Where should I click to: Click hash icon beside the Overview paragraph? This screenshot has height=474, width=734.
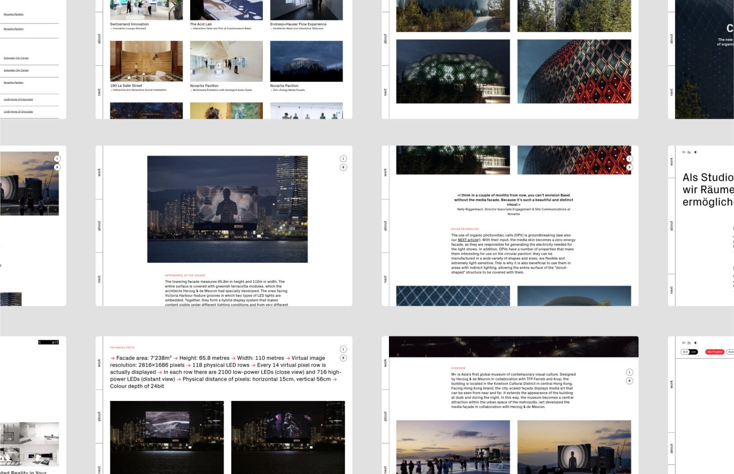629,381
